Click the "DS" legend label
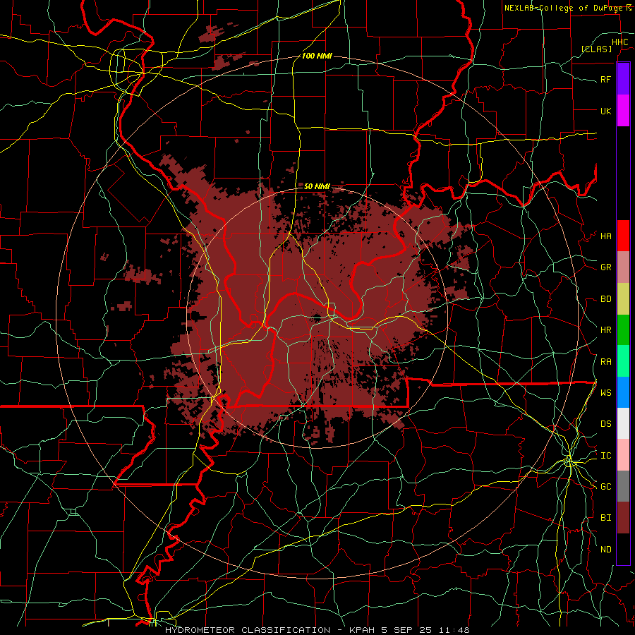Viewport: 635px width, 635px height. 606,424
